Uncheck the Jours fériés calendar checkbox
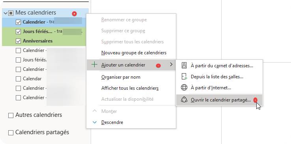The height and width of the screenshot is (144, 291). pyautogui.click(x=18, y=31)
